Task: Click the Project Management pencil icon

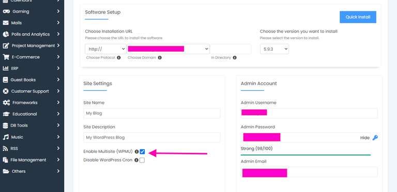Action: coord(6,46)
